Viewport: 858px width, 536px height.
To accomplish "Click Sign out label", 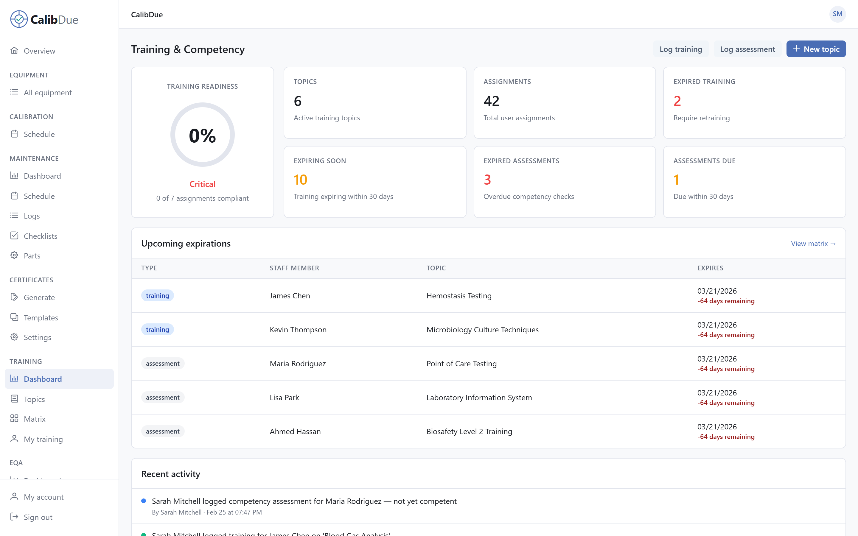I will coord(38,517).
